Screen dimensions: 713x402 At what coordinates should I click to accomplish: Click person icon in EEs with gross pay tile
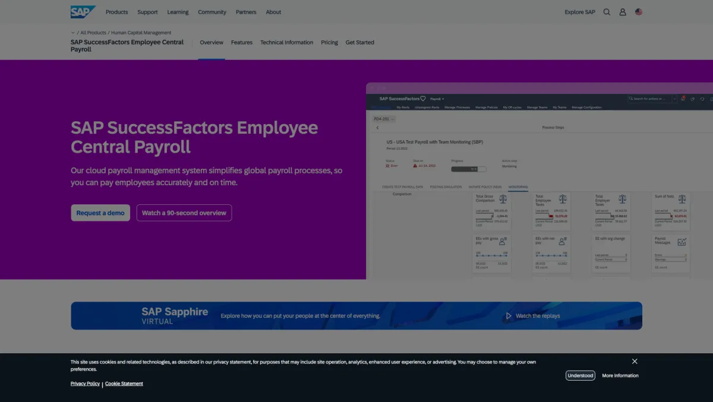click(503, 241)
